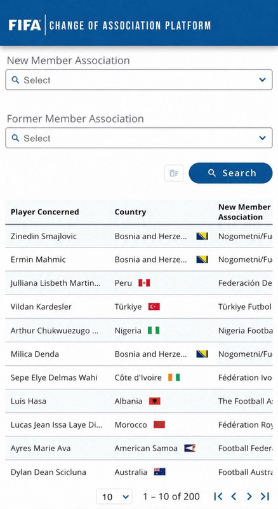Image resolution: width=278 pixels, height=509 pixels.
Task: Sort by the Country column header
Action: pos(130,212)
